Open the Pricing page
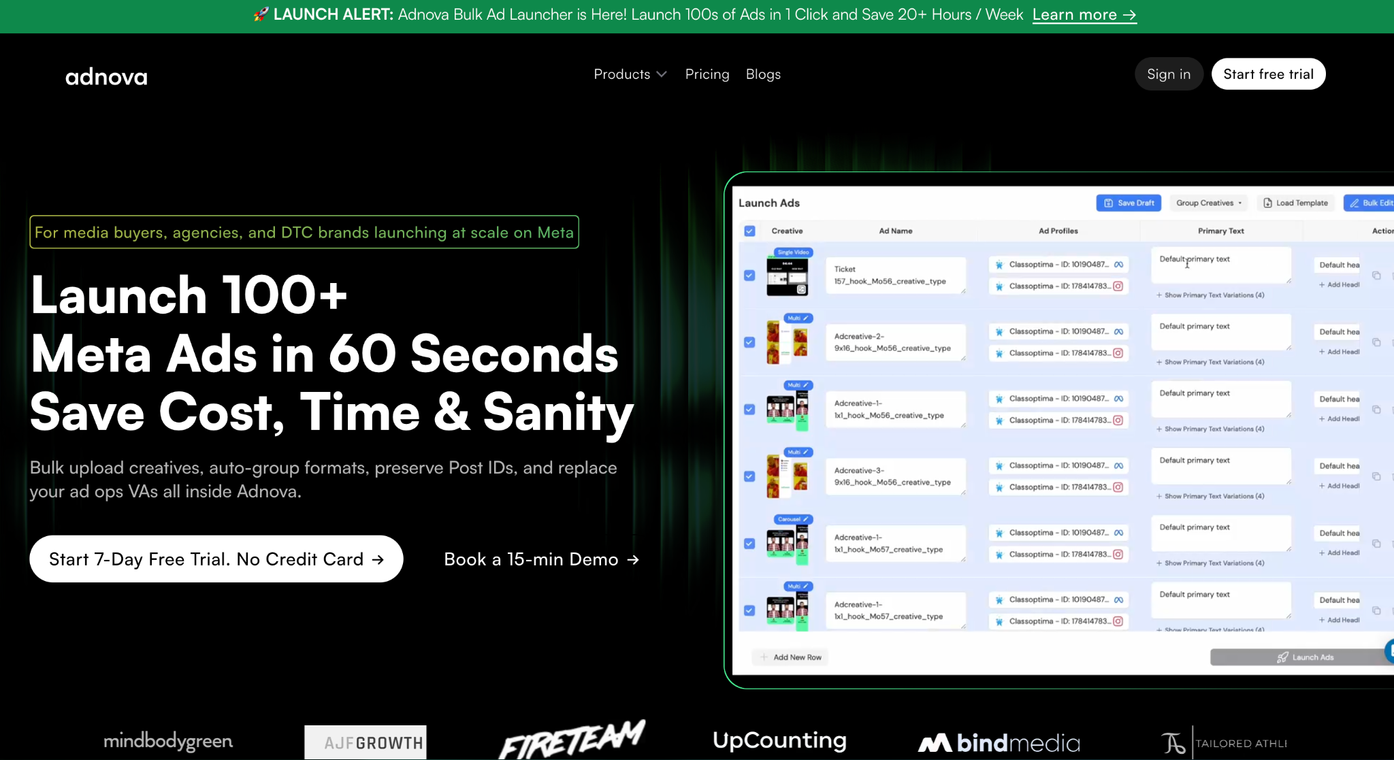 coord(707,74)
